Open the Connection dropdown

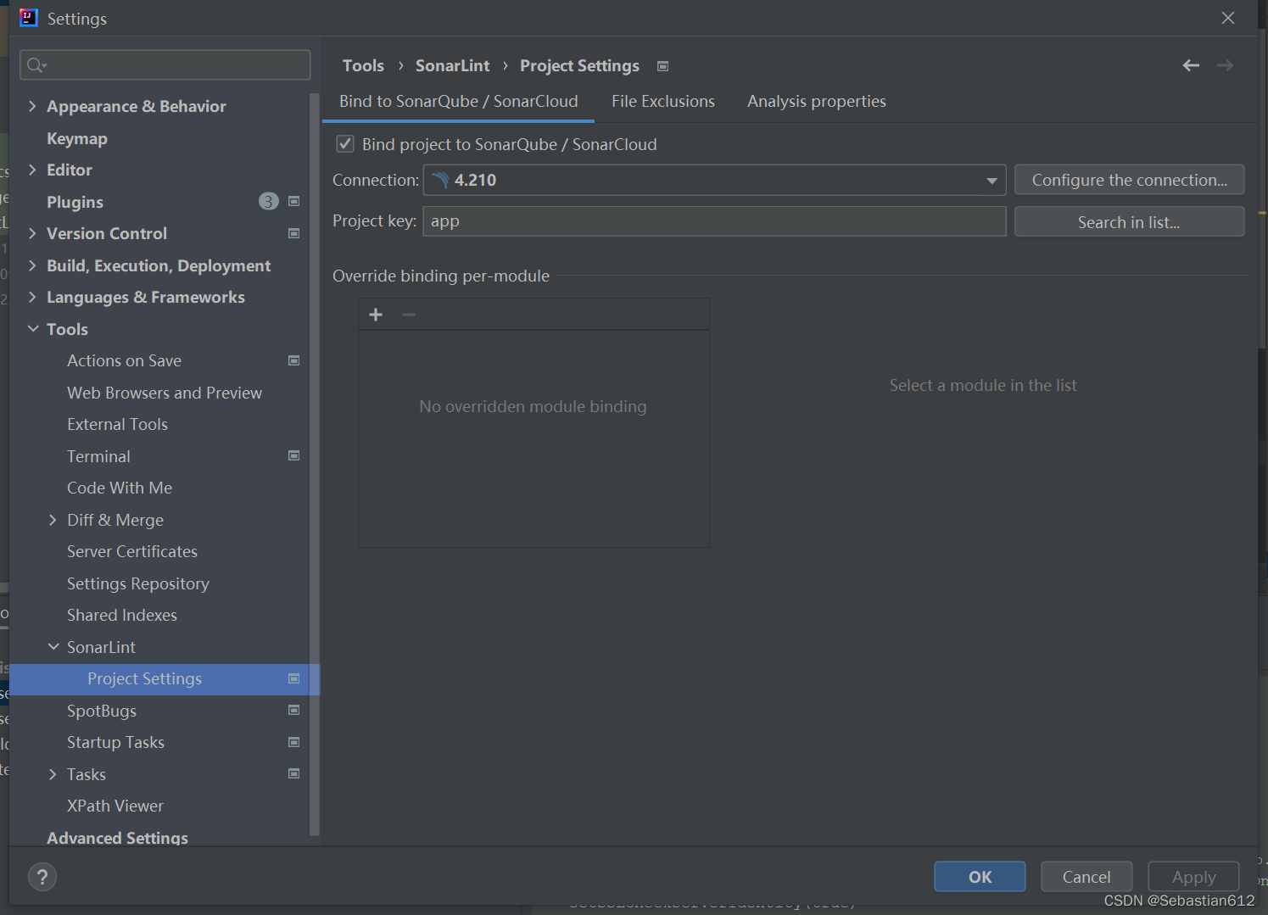click(x=991, y=181)
